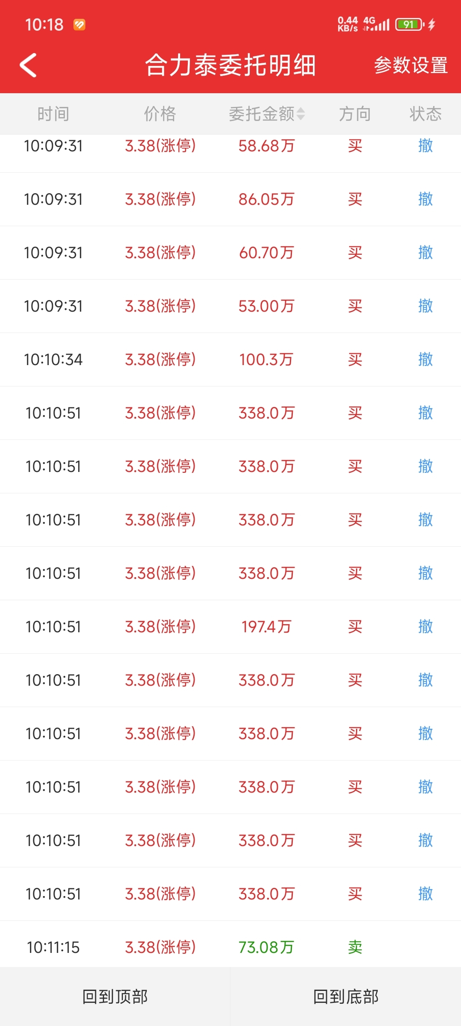Tap the notification icon beside the clock
The width and height of the screenshot is (461, 1026).
tap(79, 25)
